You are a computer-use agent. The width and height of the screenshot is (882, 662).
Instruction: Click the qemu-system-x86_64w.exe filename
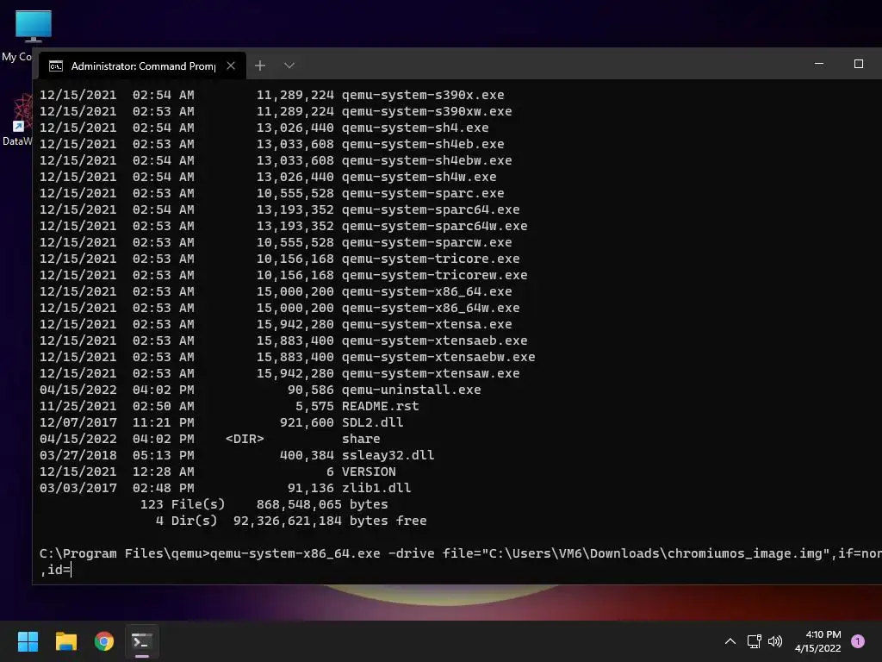(431, 308)
